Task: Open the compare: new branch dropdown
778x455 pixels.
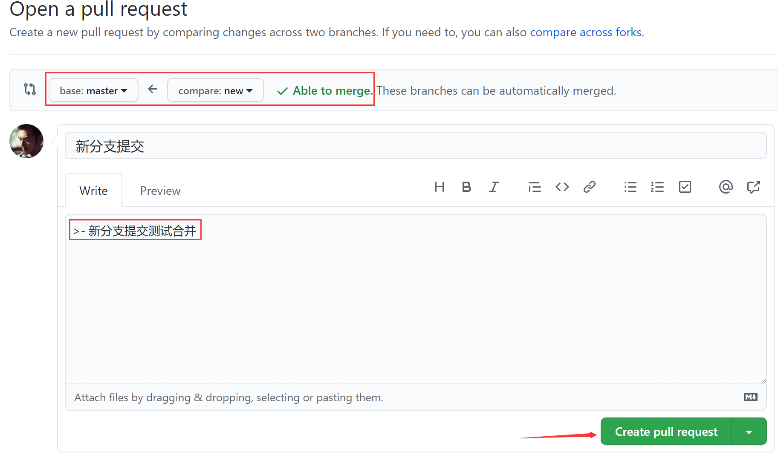Action: pyautogui.click(x=215, y=90)
